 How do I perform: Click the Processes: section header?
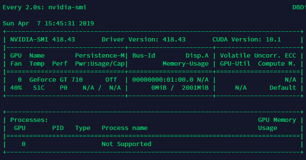coord(29,120)
